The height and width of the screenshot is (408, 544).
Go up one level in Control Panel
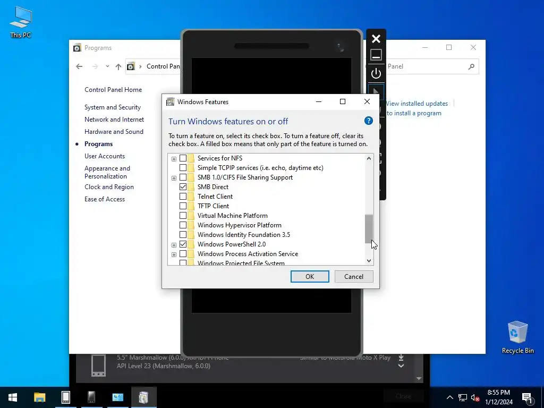click(x=118, y=66)
